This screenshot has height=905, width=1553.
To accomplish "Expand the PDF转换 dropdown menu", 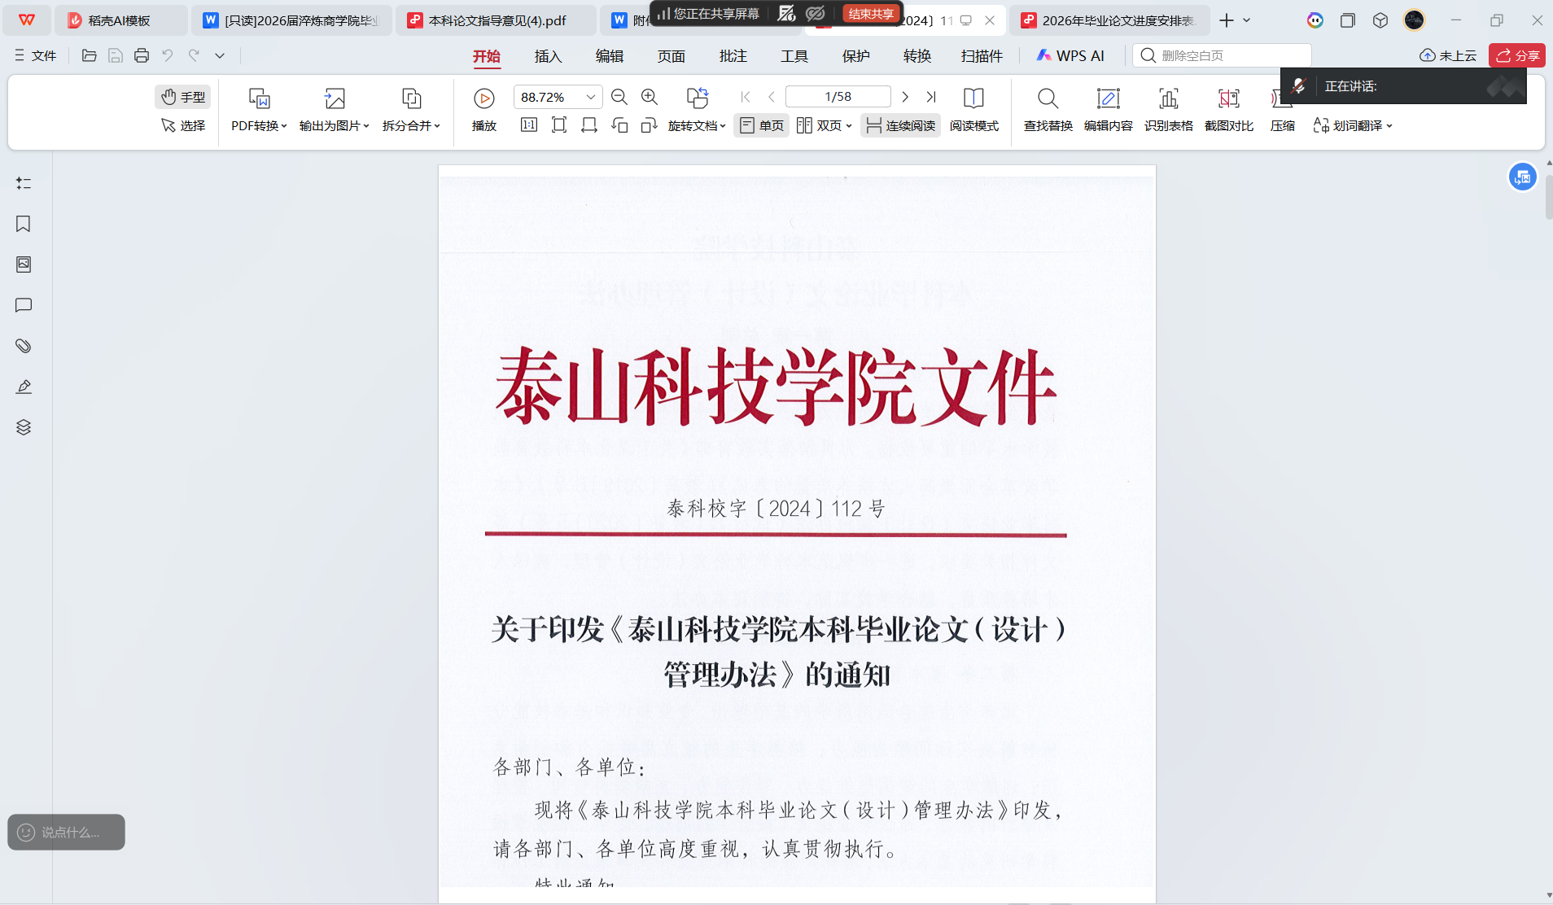I will point(259,125).
